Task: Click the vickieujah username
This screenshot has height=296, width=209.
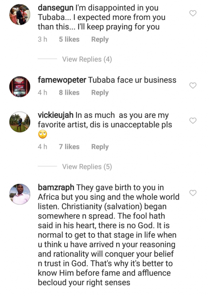Action: point(56,115)
